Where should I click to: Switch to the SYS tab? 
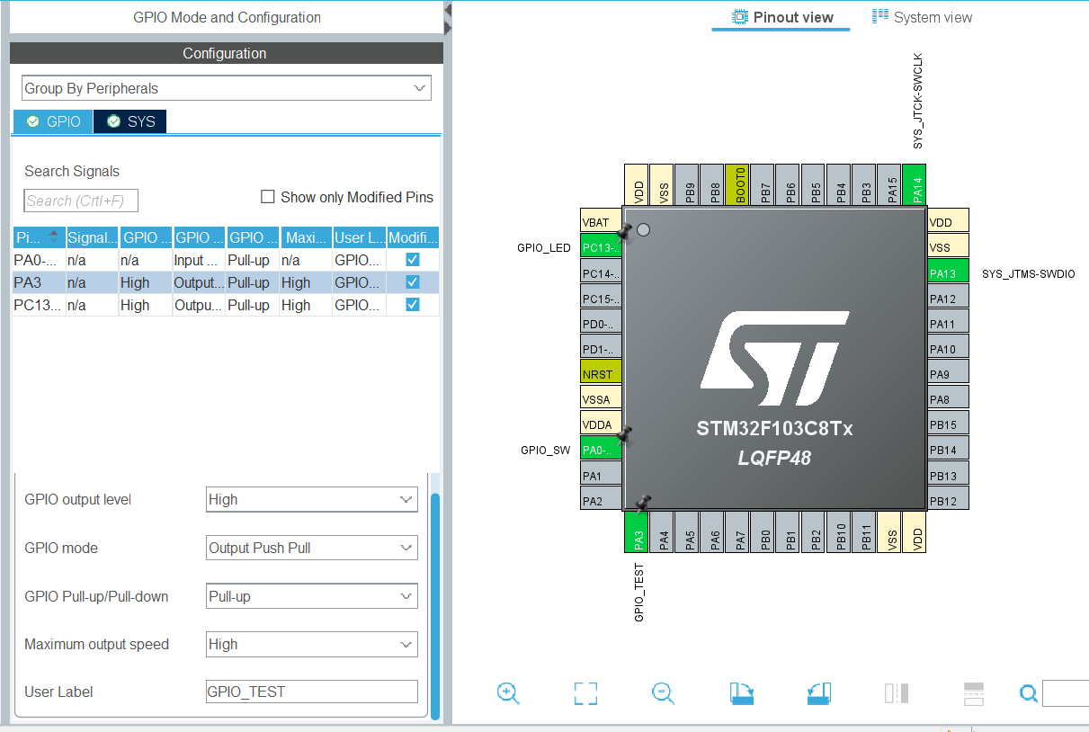130,121
